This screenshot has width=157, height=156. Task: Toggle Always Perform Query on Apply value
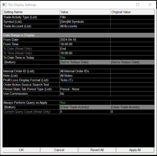[x=85, y=103]
